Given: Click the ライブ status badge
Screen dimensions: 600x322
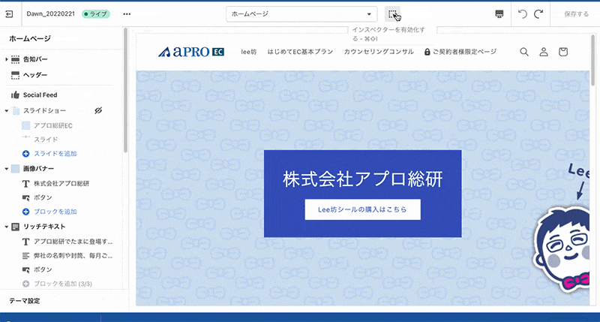Looking at the screenshot, I should tap(96, 14).
